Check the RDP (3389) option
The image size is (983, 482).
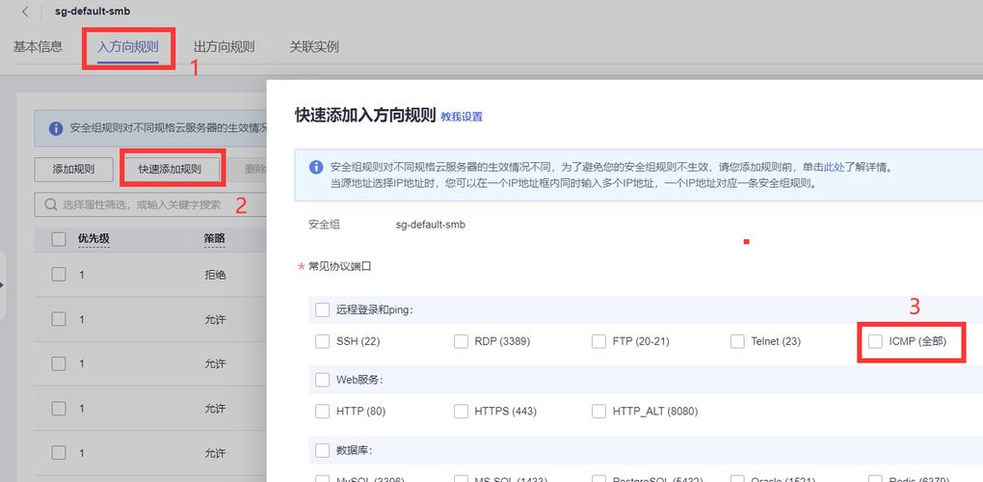click(461, 341)
